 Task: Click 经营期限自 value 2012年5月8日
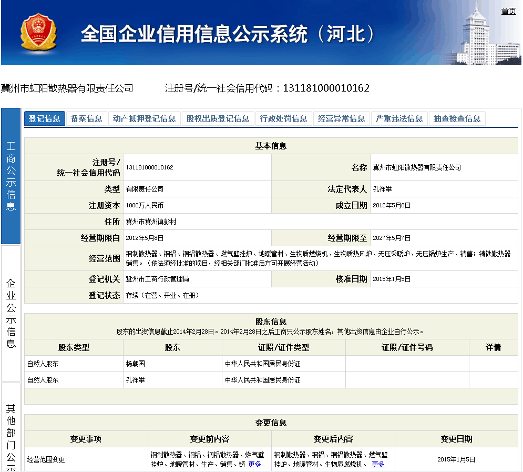[145, 238]
